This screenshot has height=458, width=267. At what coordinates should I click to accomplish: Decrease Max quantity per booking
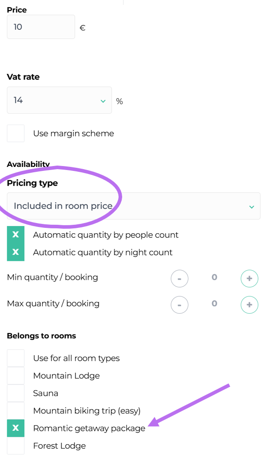(x=179, y=305)
